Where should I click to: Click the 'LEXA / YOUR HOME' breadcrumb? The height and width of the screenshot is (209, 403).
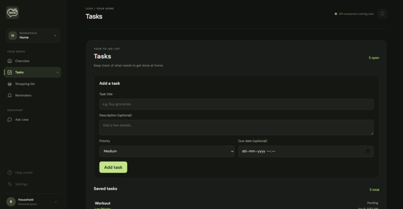point(99,8)
